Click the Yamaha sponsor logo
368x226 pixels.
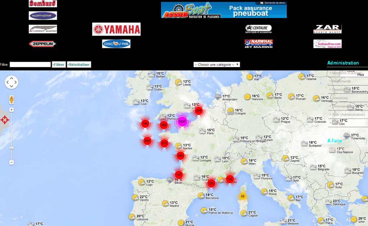(116, 29)
